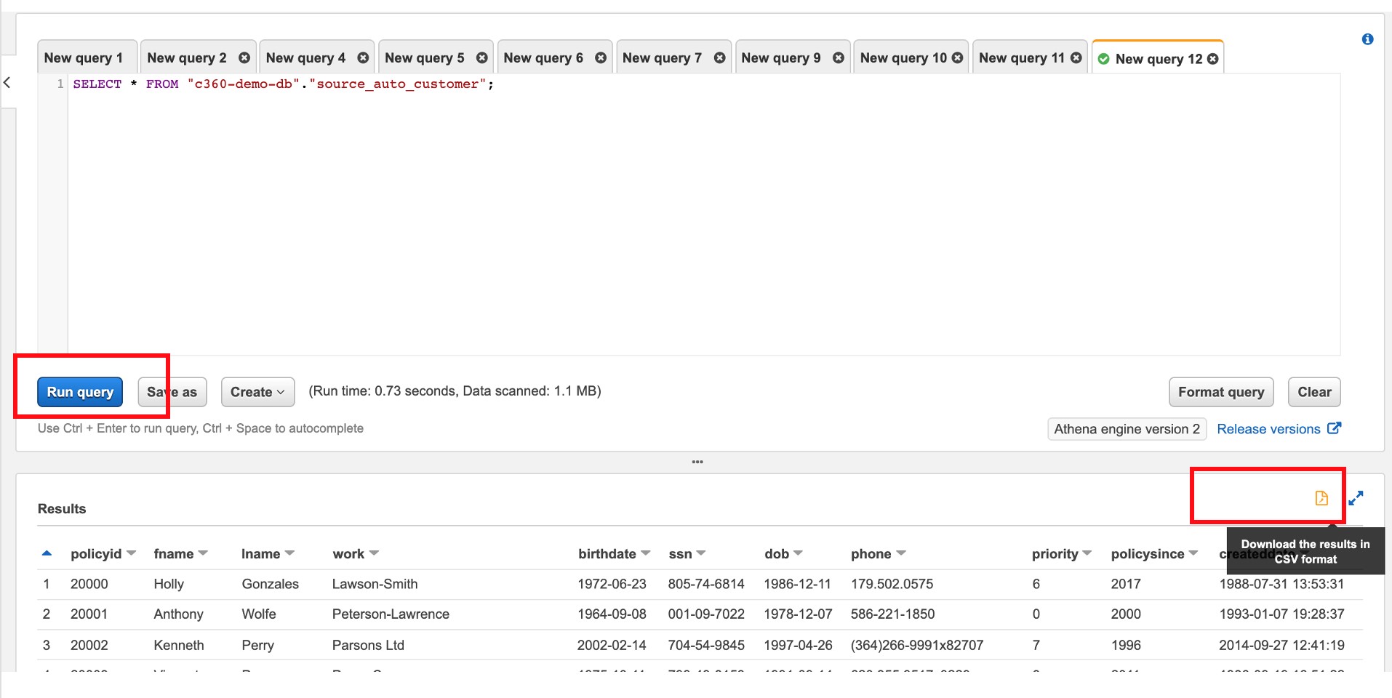The width and height of the screenshot is (1392, 698).
Task: Download results as CSV file icon
Action: 1321,498
